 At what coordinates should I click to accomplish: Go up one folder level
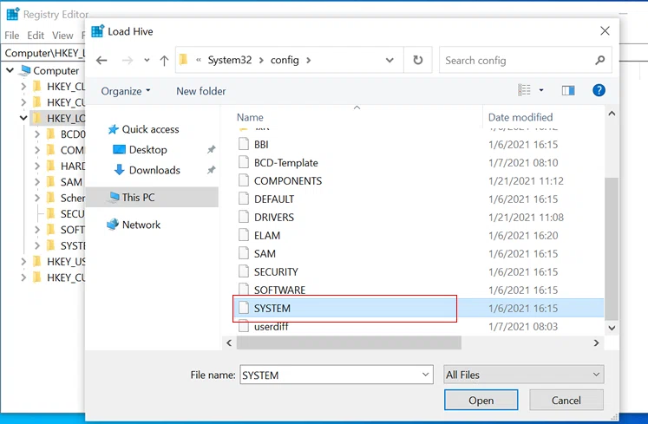click(x=164, y=61)
